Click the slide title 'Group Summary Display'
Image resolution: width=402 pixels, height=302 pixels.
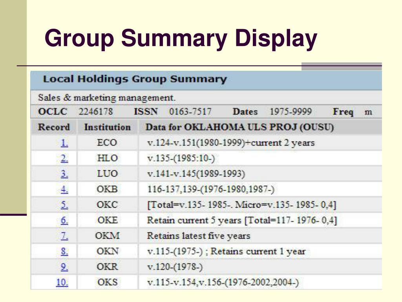181,39
